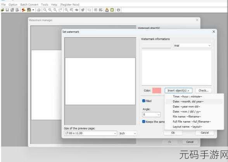Click Cancel in the Set watermark dialog
The height and width of the screenshot is (162, 228).
[x=205, y=133]
